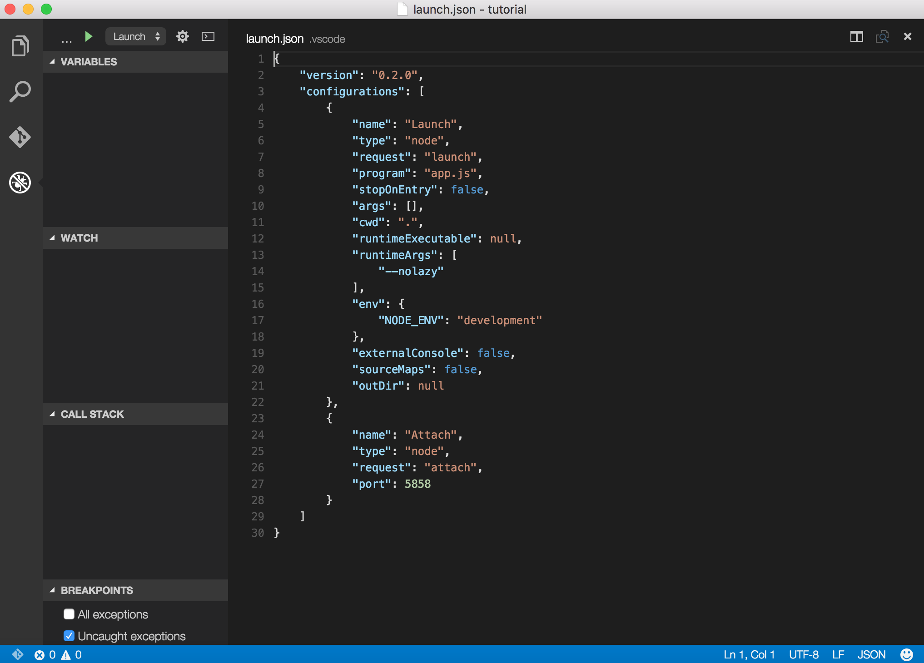Open the Debug Console icon
Screen dimensions: 924x663
(208, 36)
